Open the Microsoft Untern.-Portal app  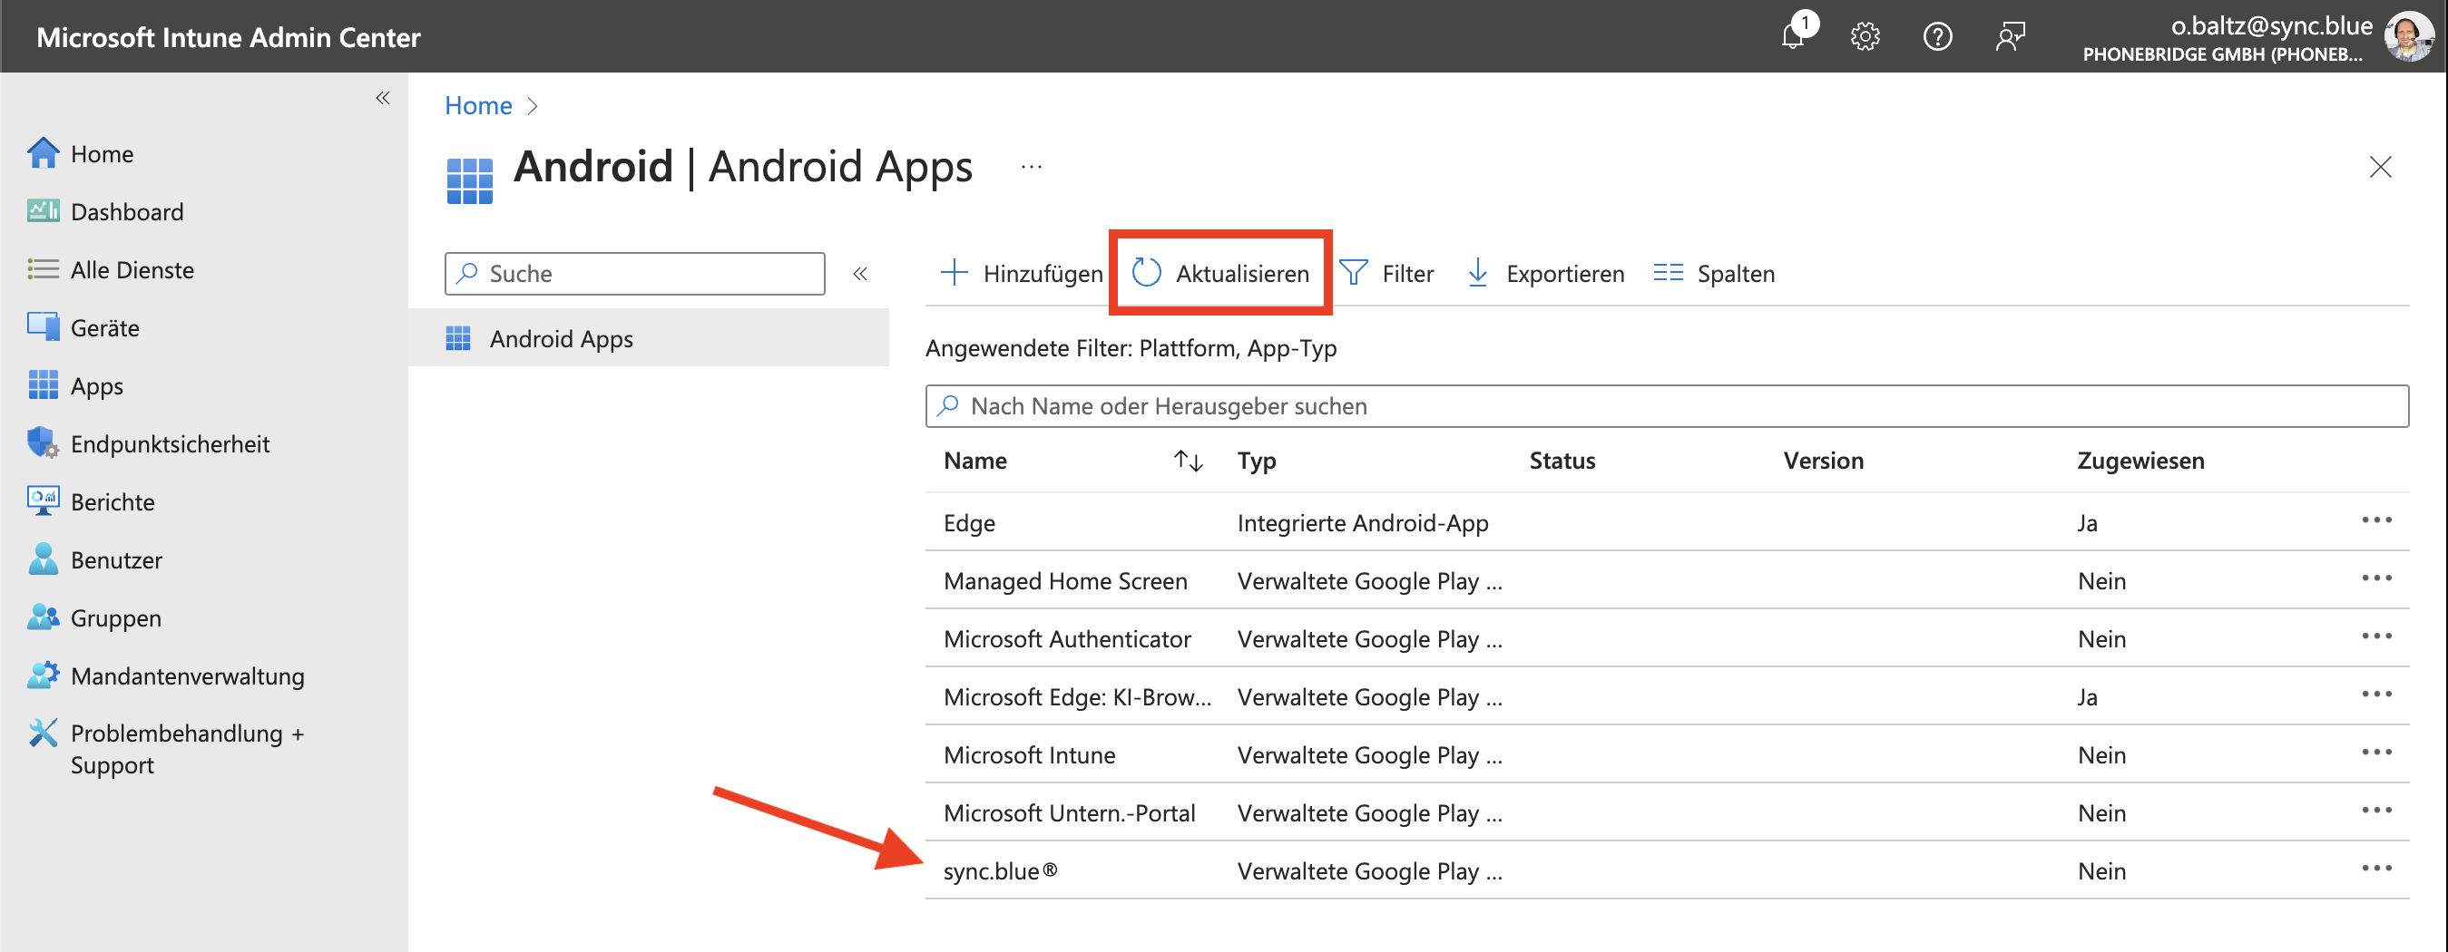(x=1069, y=811)
